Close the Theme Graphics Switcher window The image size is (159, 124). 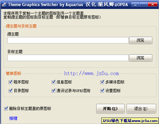(x=153, y=4)
